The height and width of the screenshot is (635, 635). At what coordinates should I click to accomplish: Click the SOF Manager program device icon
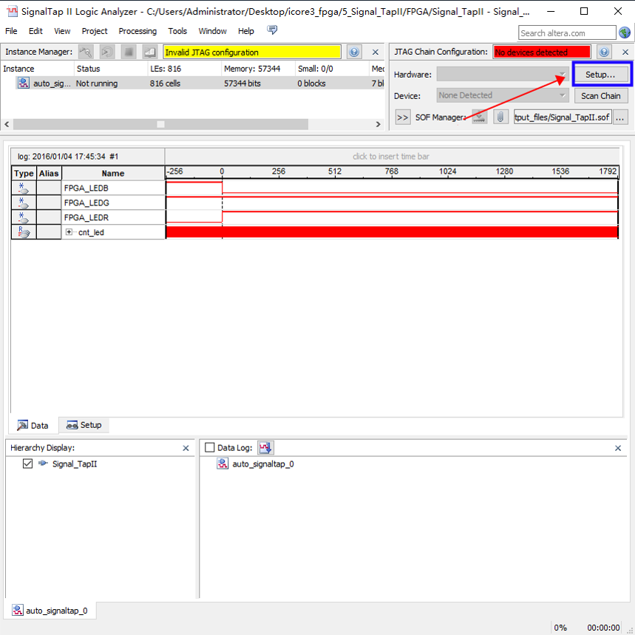pyautogui.click(x=480, y=117)
